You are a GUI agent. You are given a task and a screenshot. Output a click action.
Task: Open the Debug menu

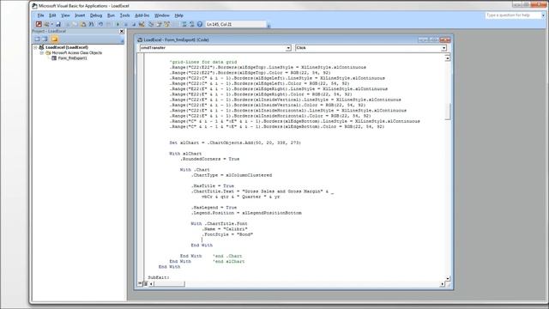point(95,15)
